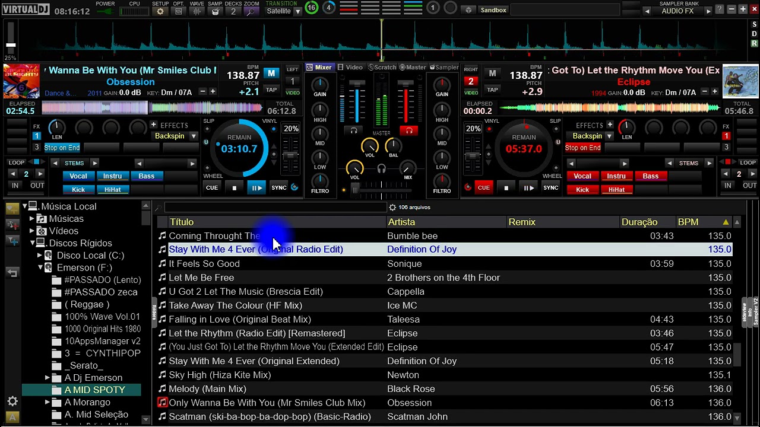The image size is (760, 427).
Task: Click the help question-mark icon at top right
Action: (x=720, y=9)
